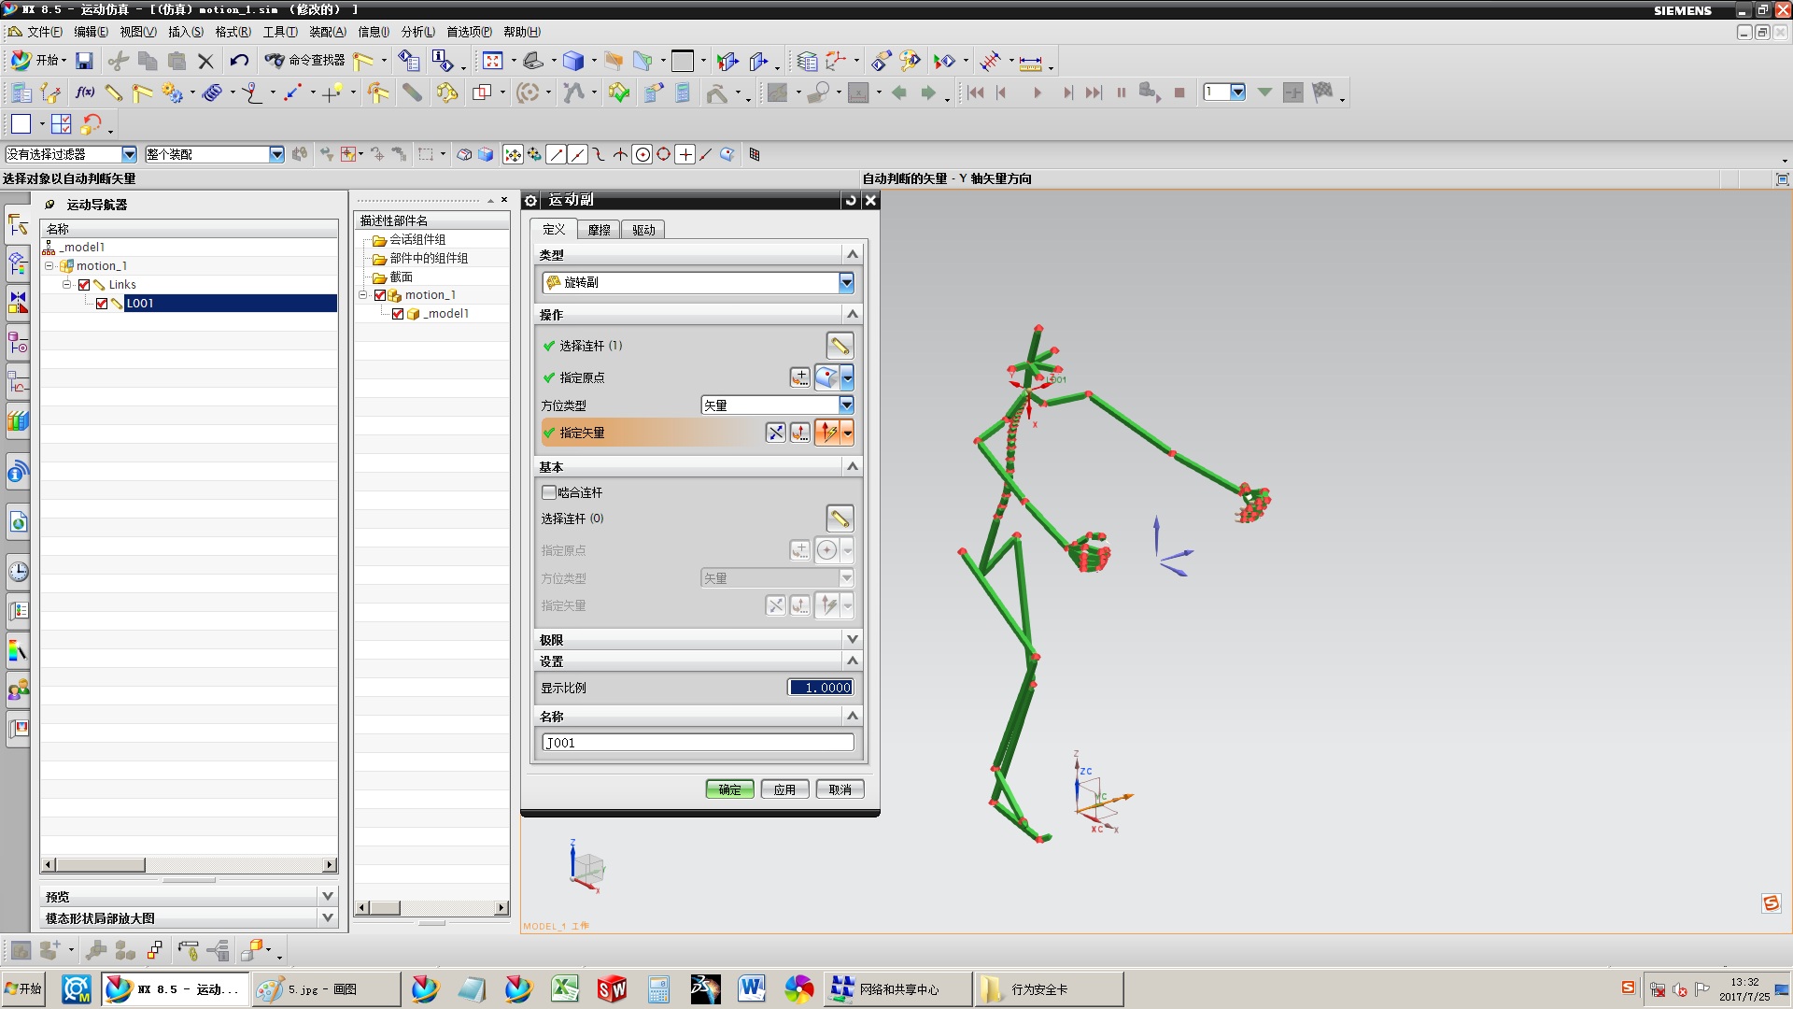Toggle the motion_1 checkbox in parts list
1793x1009 pixels.
pyautogui.click(x=380, y=295)
